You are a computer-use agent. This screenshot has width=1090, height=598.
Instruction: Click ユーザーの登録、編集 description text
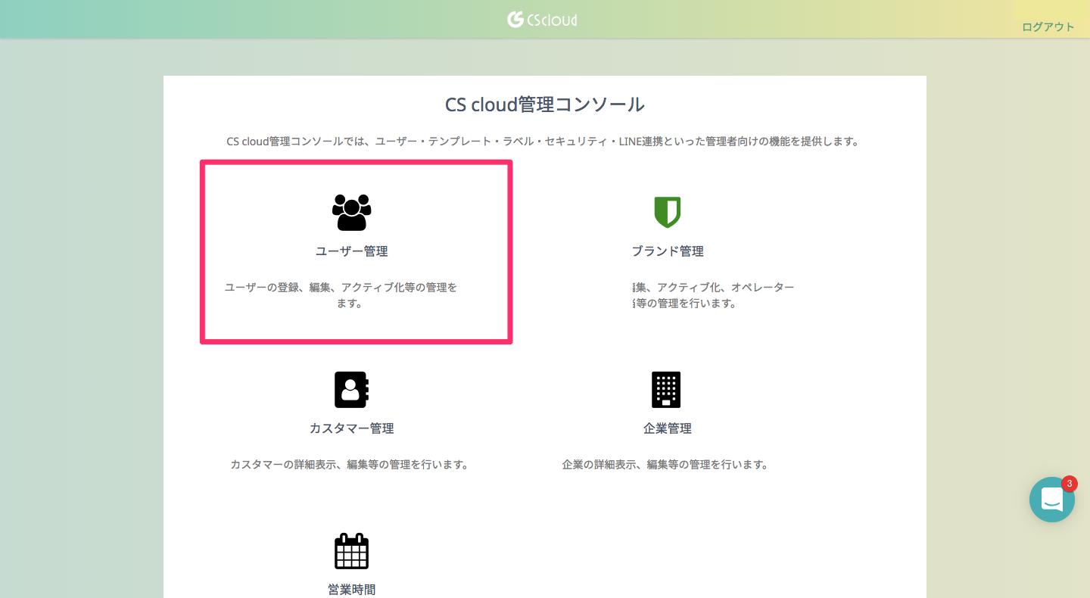[341, 295]
